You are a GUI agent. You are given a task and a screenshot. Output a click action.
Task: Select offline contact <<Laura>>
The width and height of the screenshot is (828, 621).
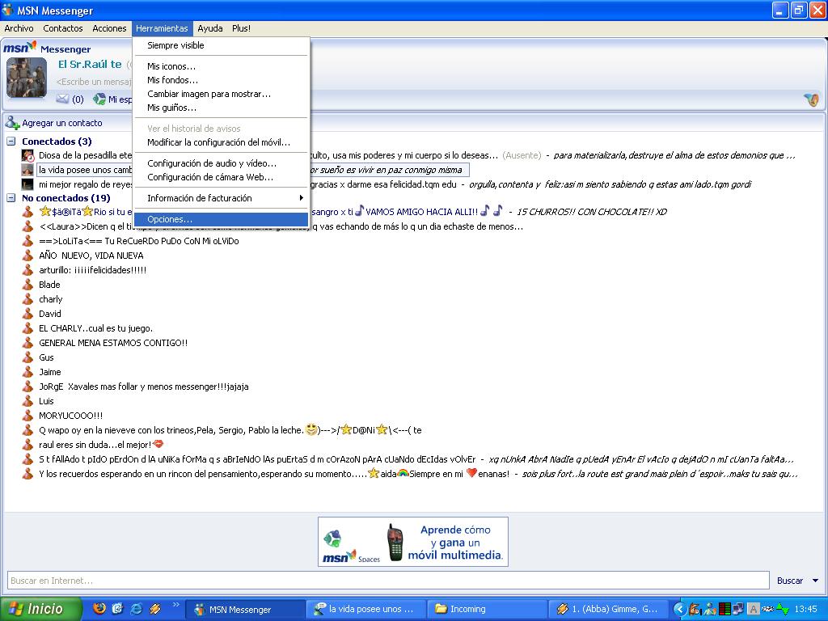281,226
